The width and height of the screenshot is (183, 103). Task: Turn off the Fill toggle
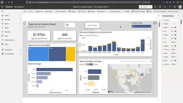coord(175,38)
